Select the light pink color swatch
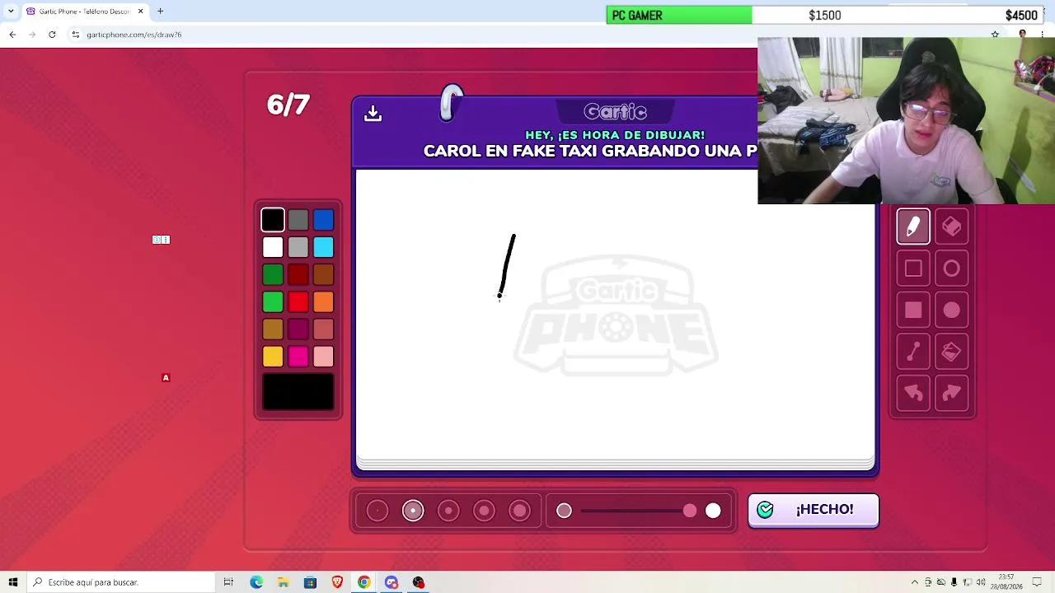This screenshot has height=593, width=1055. coord(323,357)
